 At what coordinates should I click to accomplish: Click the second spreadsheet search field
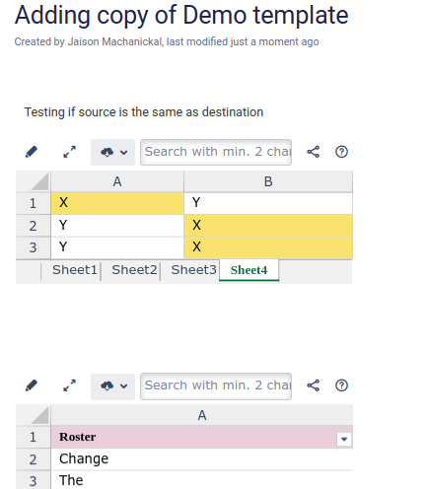point(216,386)
